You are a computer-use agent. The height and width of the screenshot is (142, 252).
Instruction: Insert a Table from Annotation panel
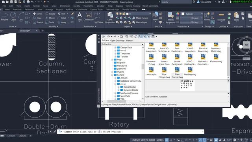pyautogui.click(x=99, y=22)
